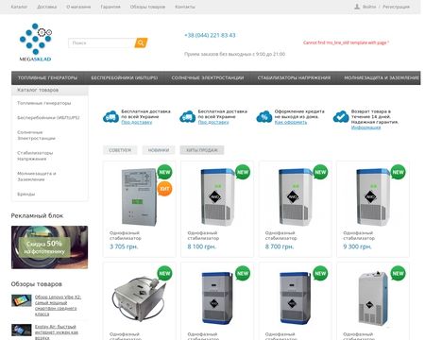The height and width of the screenshot is (340, 425).
Task: Open СТАБИЛИЗАТОРЫ НАПРЯЖЕНИЯ in dark nav bar
Action: 294,77
